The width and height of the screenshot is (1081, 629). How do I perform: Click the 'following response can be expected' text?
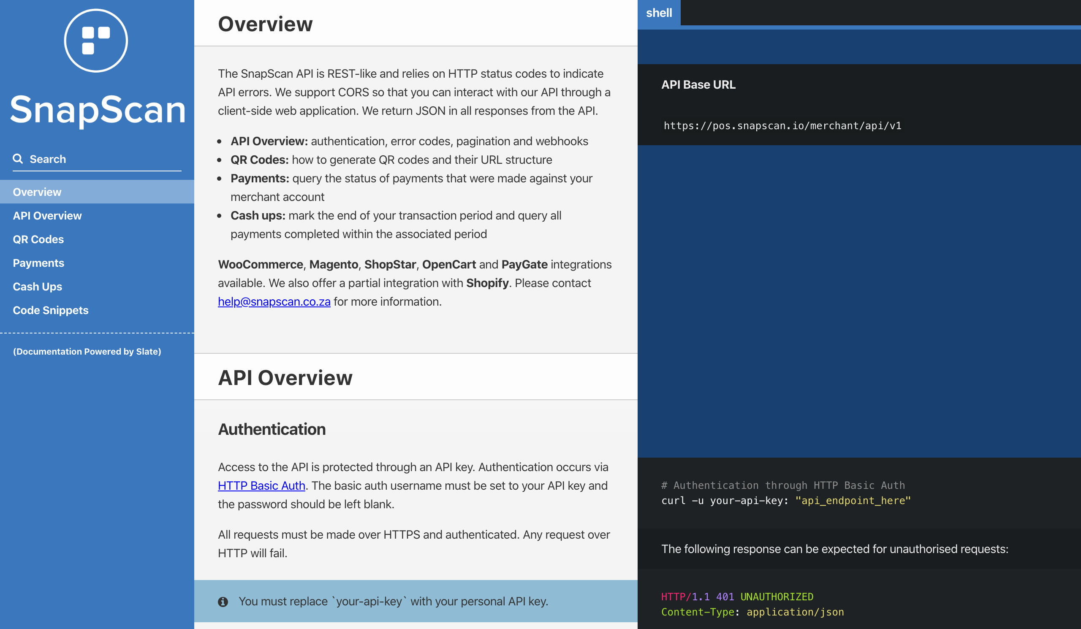pos(834,549)
